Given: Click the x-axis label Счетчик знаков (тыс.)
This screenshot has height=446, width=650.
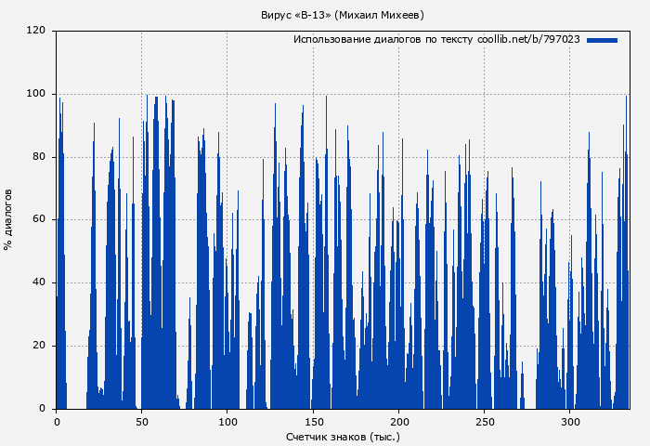Looking at the screenshot, I should (x=343, y=436).
